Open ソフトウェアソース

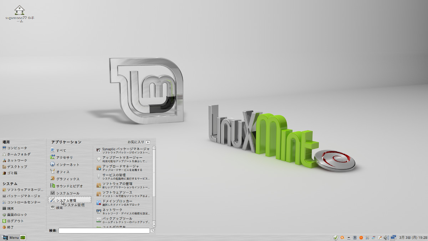coord(123,194)
